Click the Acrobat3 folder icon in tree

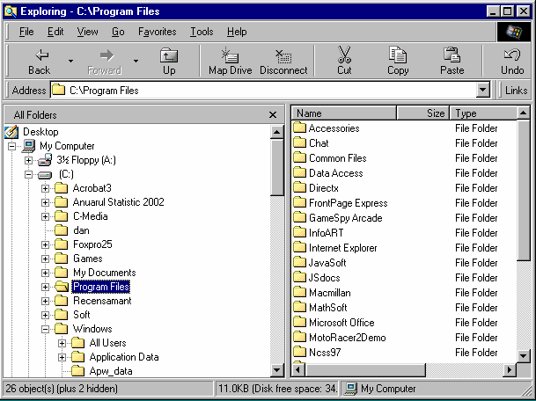[62, 188]
